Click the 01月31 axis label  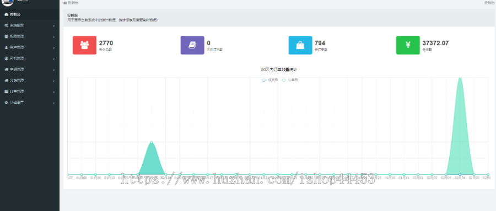point(404,178)
